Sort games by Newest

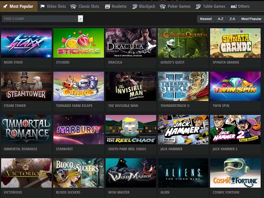206,19
